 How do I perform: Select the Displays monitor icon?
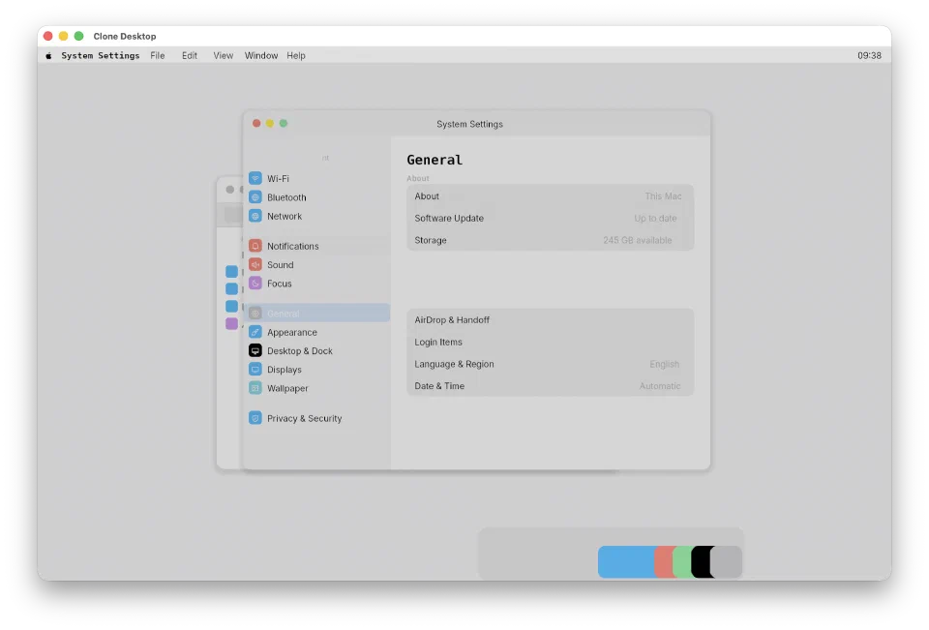(x=255, y=370)
